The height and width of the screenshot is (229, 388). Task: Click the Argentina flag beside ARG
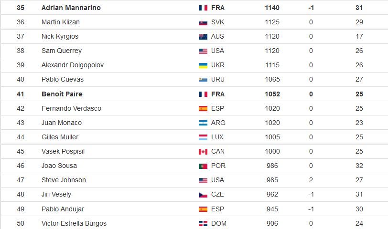click(x=203, y=123)
